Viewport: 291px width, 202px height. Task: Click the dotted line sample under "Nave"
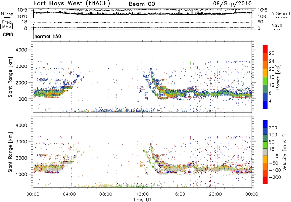click(x=277, y=29)
